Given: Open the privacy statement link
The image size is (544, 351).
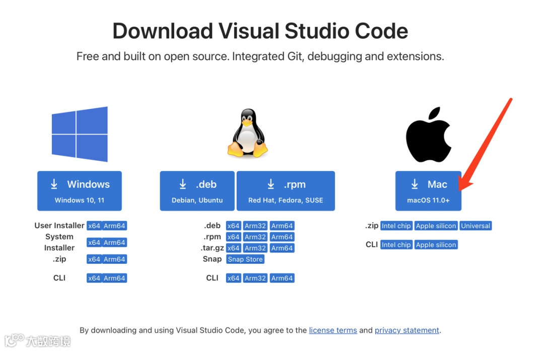Looking at the screenshot, I should [407, 330].
